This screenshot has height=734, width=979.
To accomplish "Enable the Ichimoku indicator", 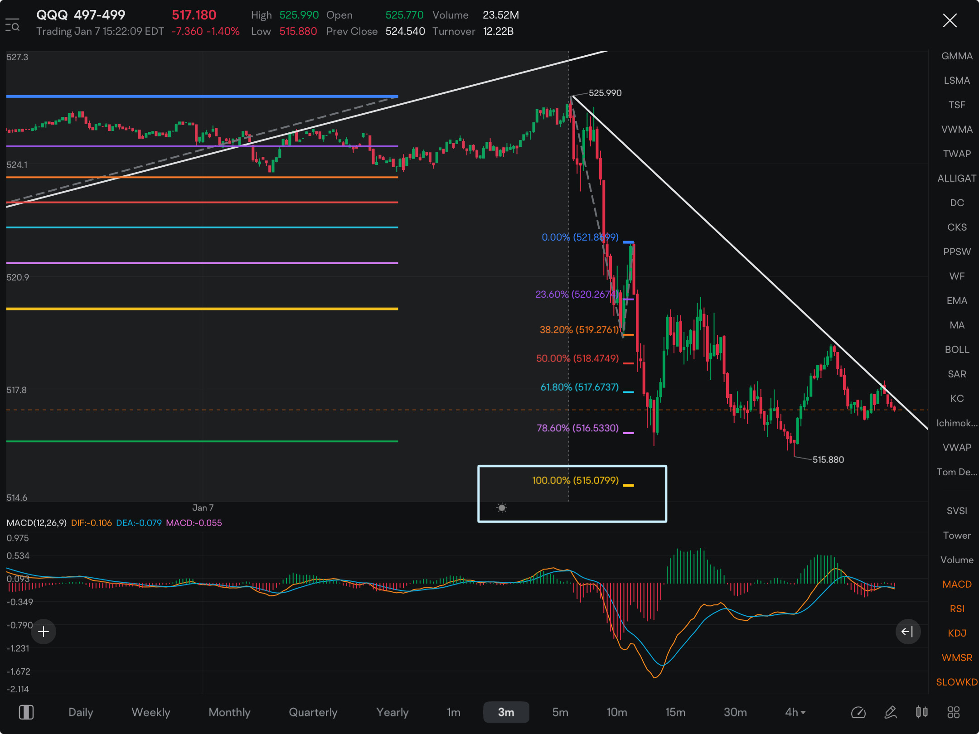I will coord(957,423).
